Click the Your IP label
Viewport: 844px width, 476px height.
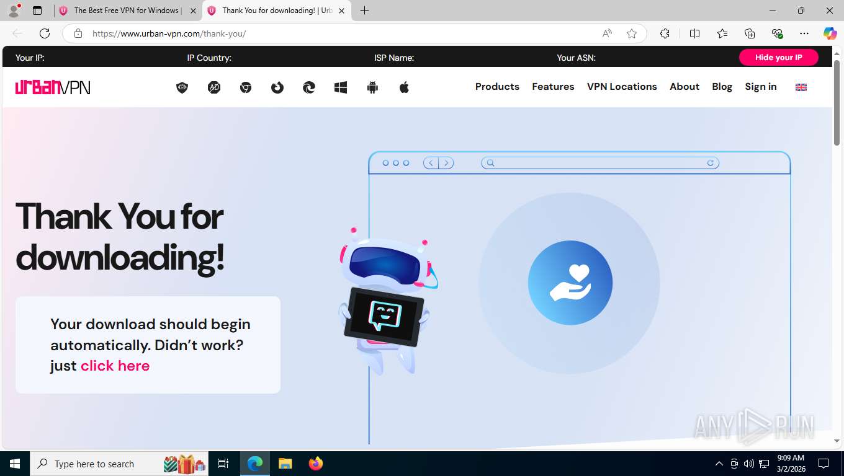(x=30, y=58)
